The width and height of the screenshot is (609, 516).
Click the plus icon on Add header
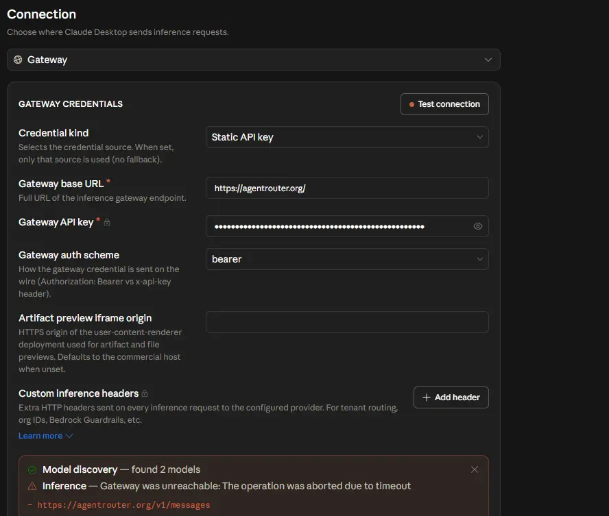pos(427,397)
